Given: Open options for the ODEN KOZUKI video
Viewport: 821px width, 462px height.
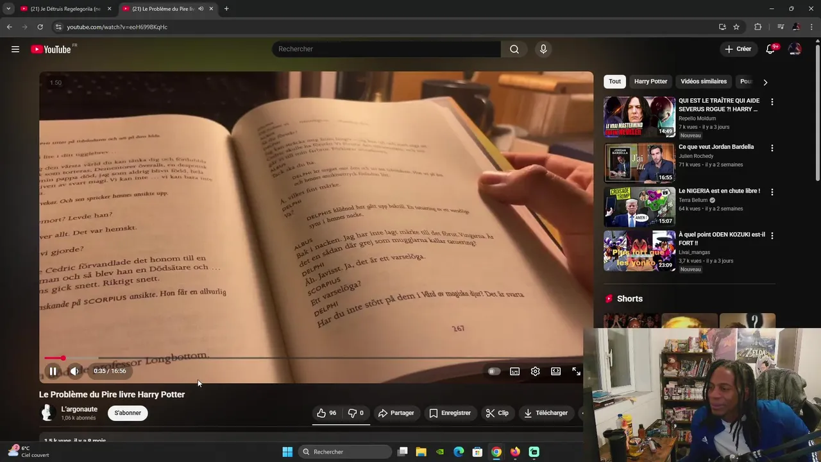Looking at the screenshot, I should 772,235.
